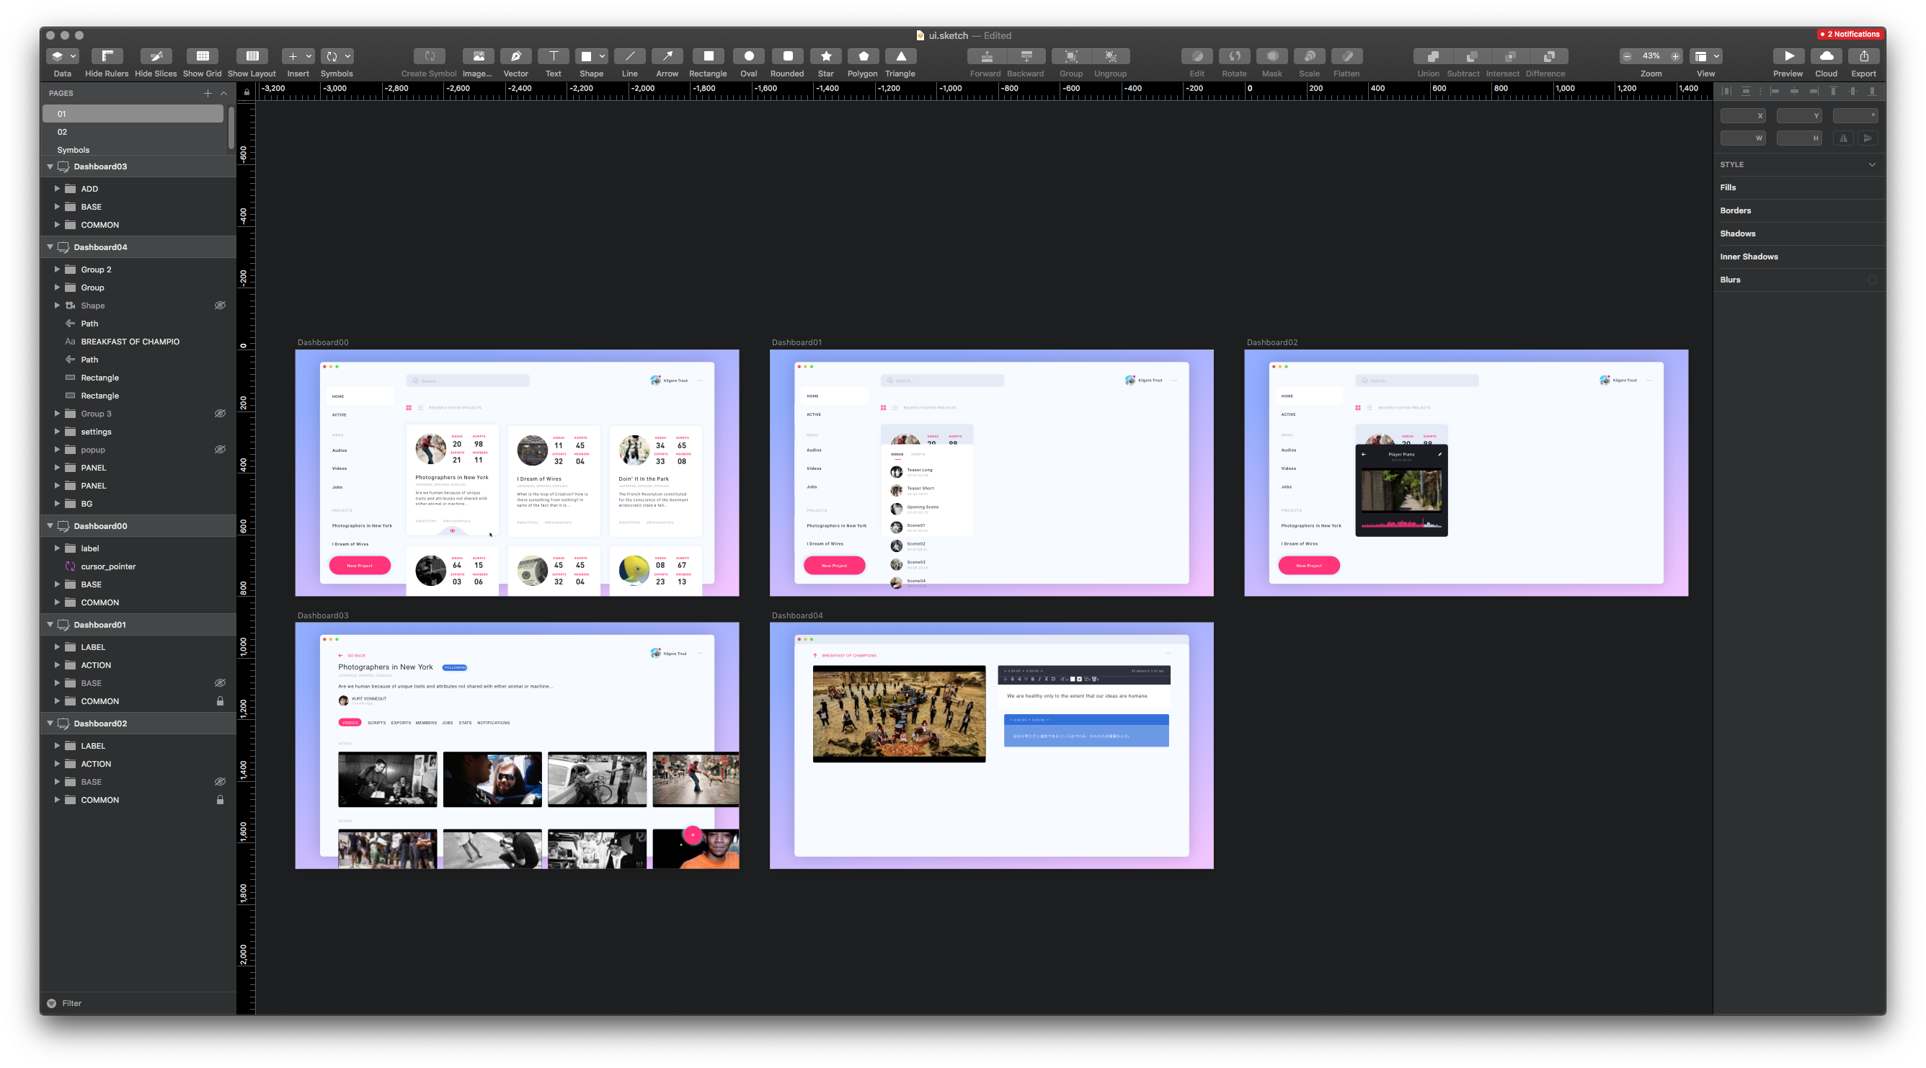Image resolution: width=1926 pixels, height=1068 pixels.
Task: Click the Image insert tool
Action: tap(478, 56)
